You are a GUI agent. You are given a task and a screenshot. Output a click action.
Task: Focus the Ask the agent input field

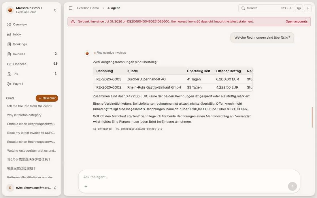(x=189, y=177)
